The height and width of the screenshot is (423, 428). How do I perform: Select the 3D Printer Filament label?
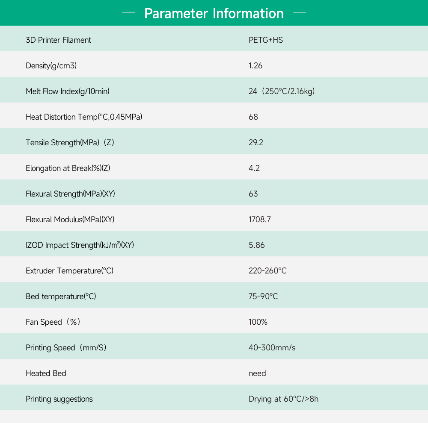point(58,40)
